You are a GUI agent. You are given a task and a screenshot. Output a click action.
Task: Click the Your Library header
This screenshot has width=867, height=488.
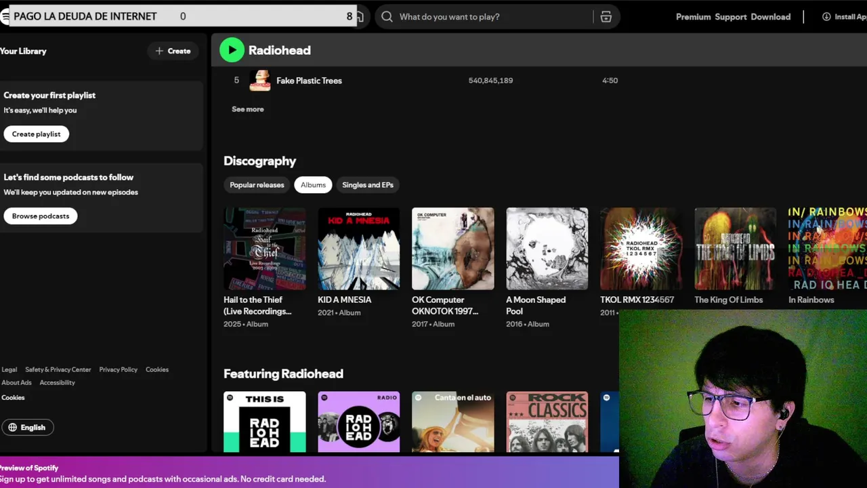[23, 51]
